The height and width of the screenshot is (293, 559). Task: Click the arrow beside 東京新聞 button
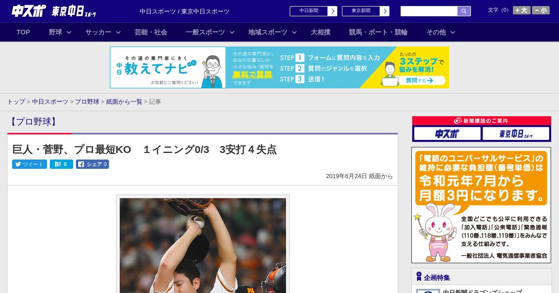point(384,11)
